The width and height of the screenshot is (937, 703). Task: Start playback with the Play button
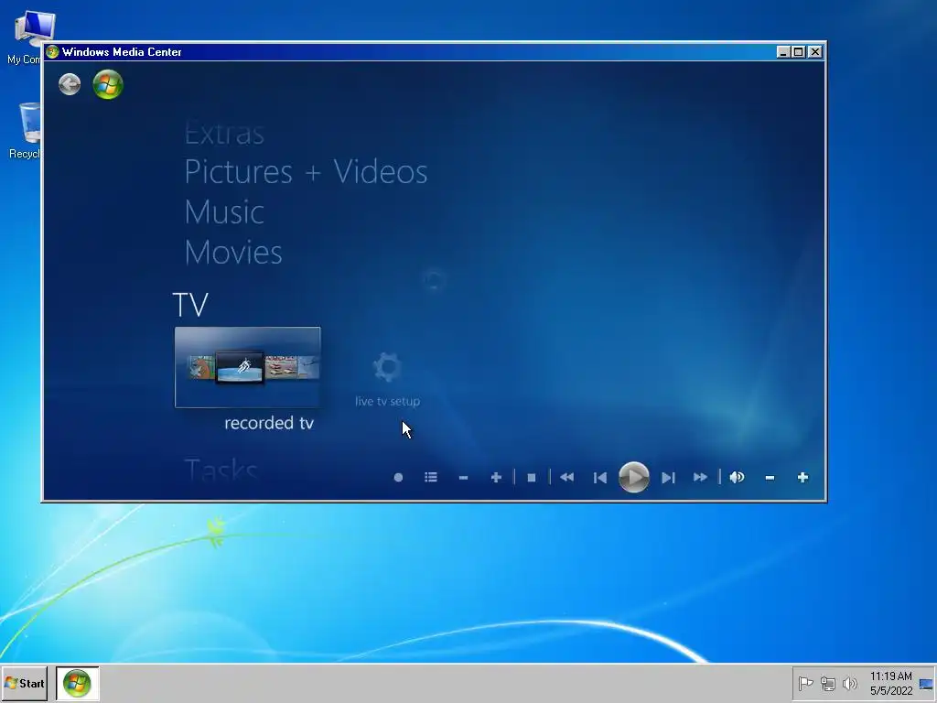(634, 477)
